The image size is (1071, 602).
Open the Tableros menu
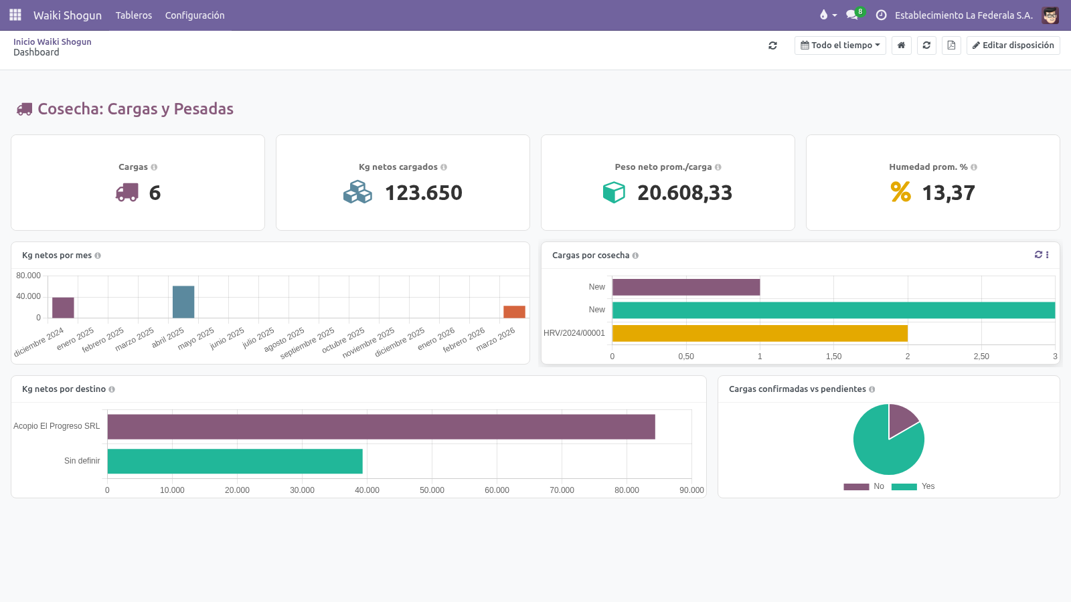134,15
